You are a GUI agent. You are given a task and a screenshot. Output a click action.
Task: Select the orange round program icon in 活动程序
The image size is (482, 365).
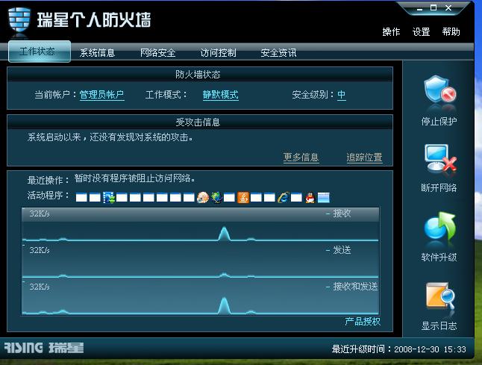coord(203,197)
